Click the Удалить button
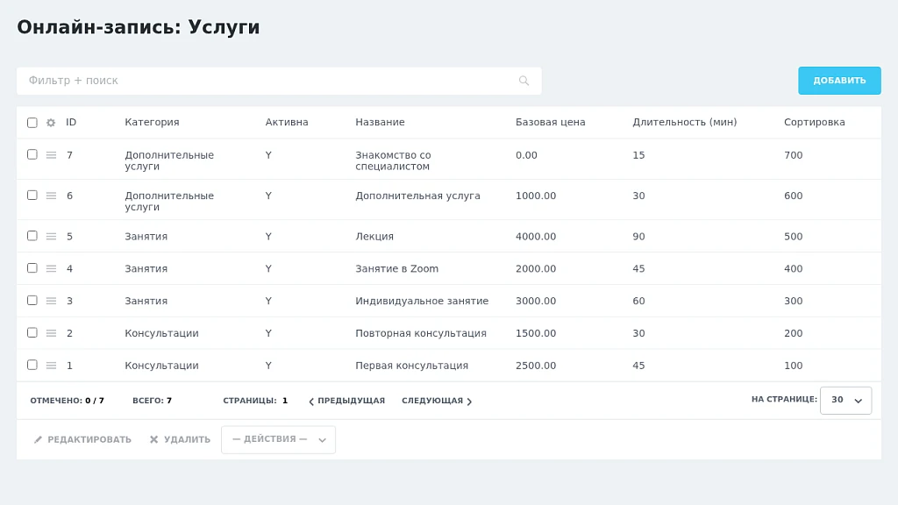This screenshot has height=505, width=898. point(180,440)
